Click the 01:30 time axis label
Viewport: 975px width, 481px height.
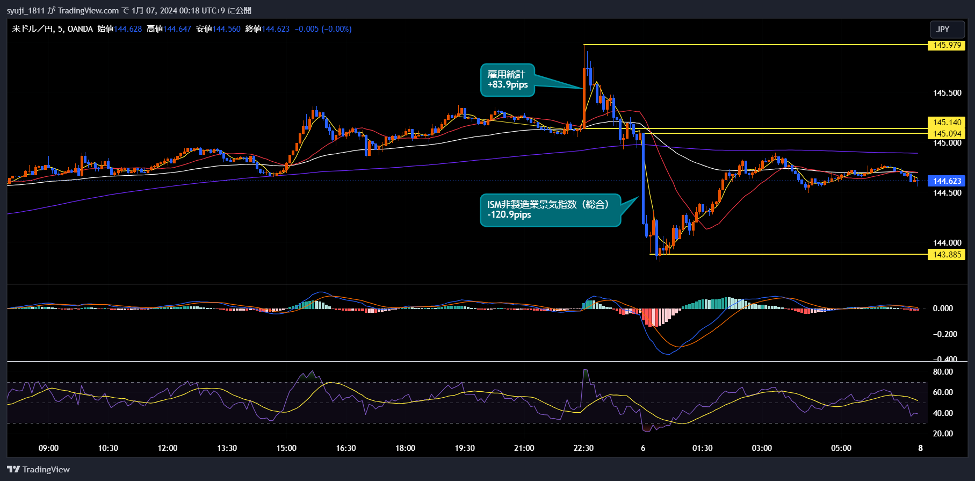click(x=702, y=448)
